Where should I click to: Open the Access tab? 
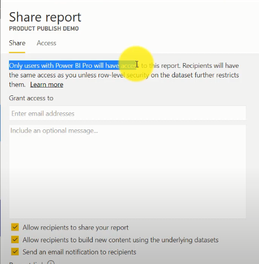[x=47, y=43]
